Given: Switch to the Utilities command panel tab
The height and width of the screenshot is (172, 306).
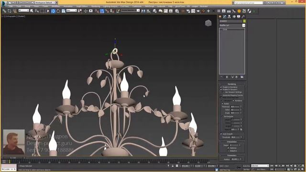Looking at the screenshot, I should click(243, 17).
